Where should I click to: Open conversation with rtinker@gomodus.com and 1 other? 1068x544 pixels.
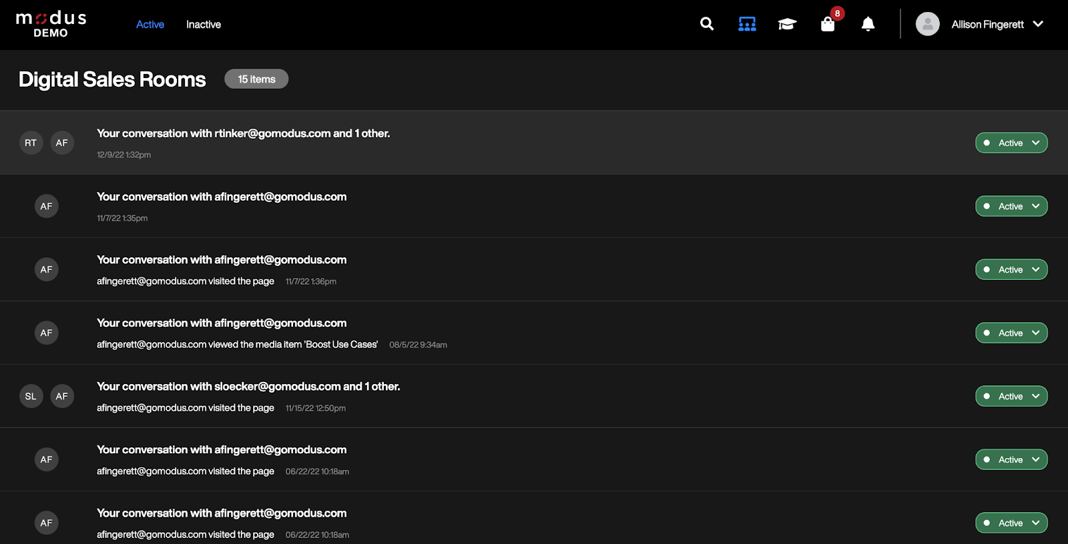(x=243, y=133)
